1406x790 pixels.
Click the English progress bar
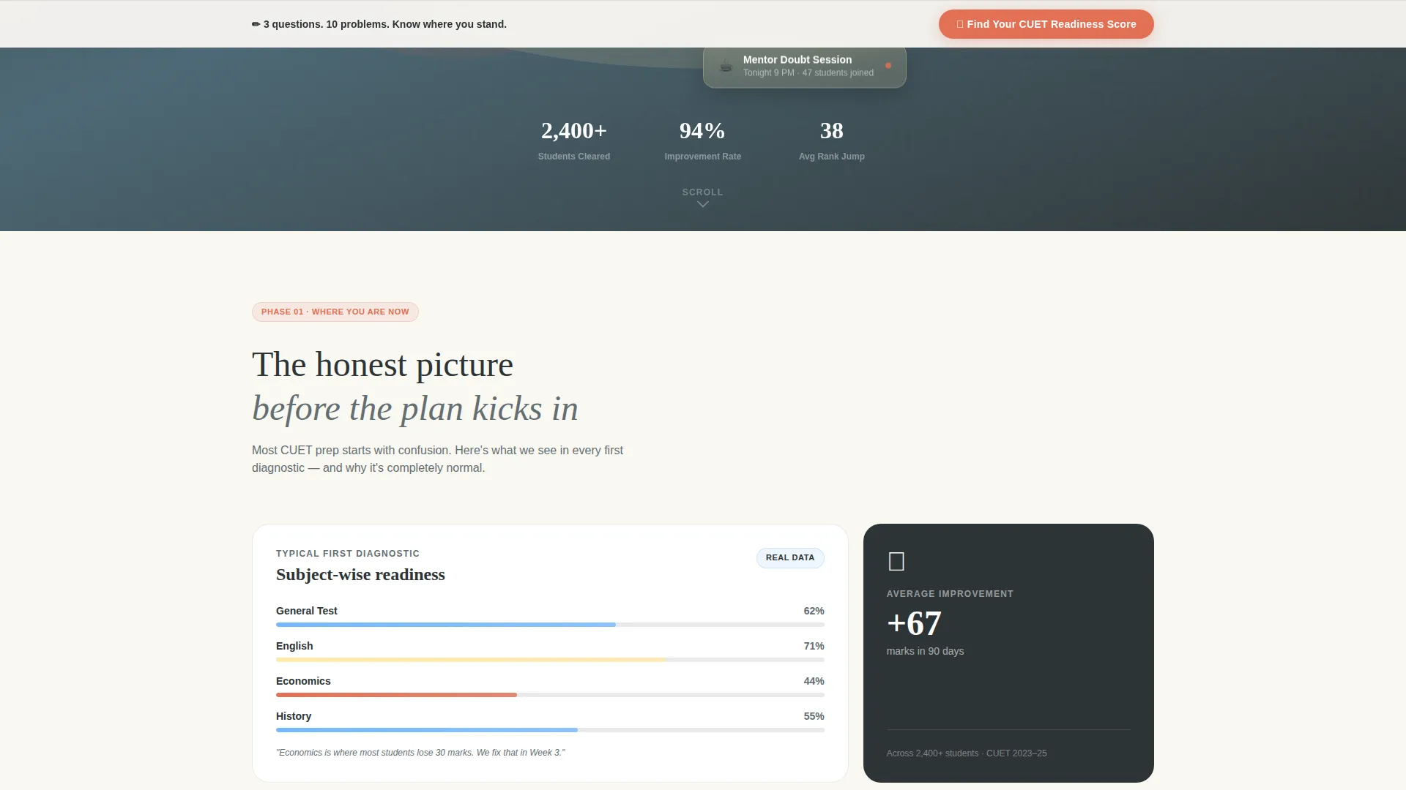[x=550, y=660]
